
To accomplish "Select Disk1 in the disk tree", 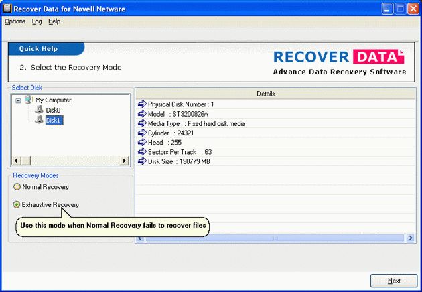I will (x=54, y=120).
